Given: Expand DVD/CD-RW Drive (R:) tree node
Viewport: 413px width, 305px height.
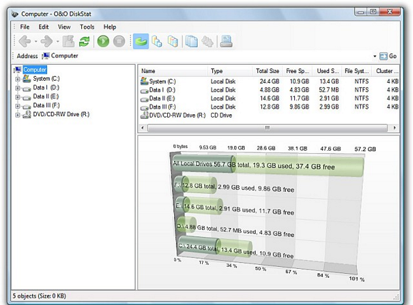Looking at the screenshot, I should (18, 115).
